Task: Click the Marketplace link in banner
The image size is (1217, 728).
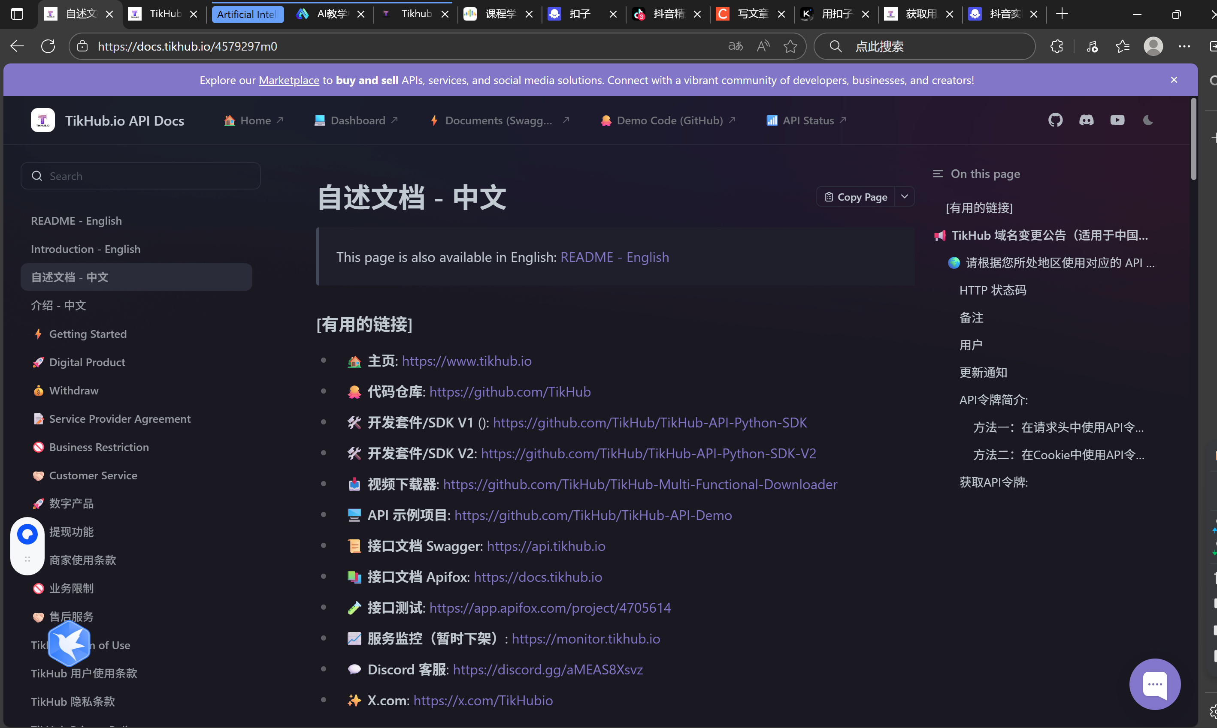Action: click(289, 80)
